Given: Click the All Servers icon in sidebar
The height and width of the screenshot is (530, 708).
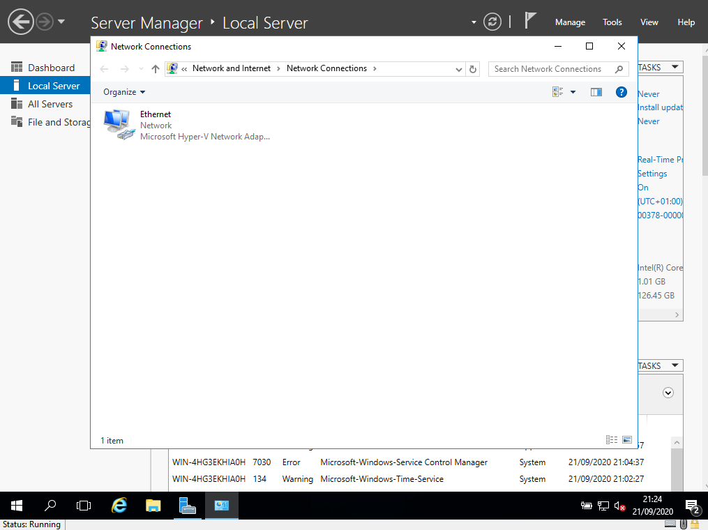Looking at the screenshot, I should [x=17, y=103].
